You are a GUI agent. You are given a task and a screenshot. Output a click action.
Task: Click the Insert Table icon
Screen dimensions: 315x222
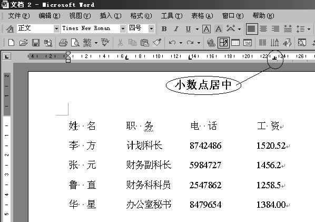pos(235,43)
